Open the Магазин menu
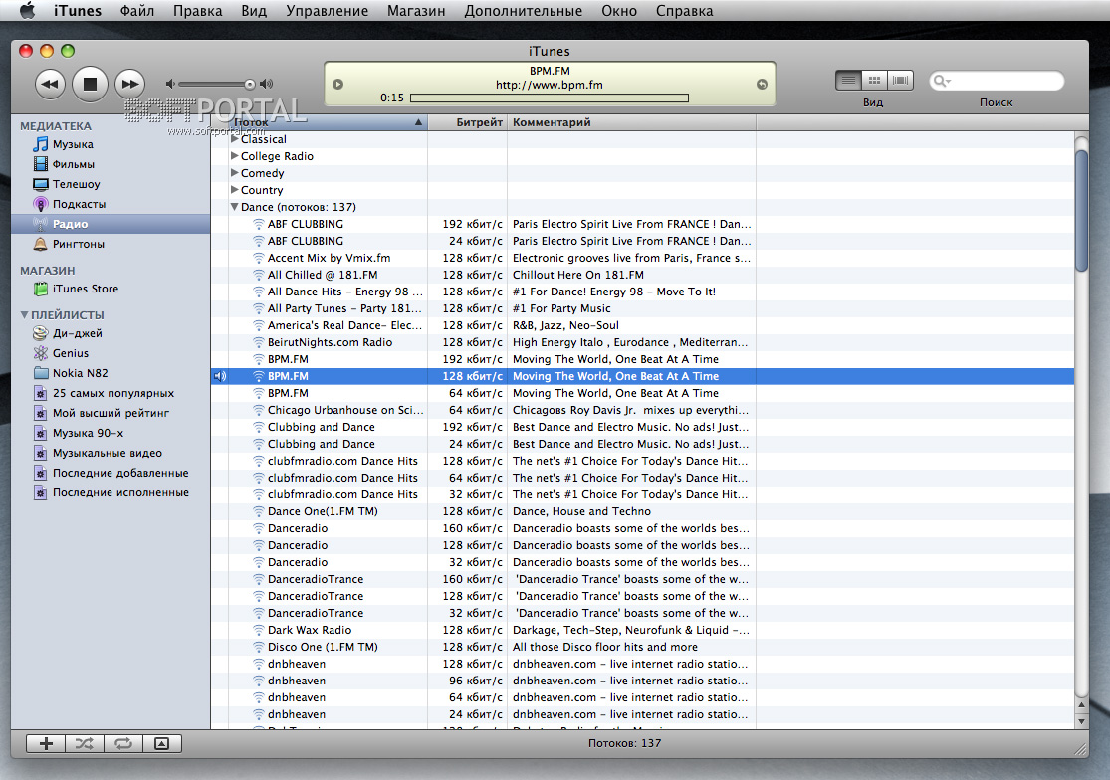 (416, 11)
